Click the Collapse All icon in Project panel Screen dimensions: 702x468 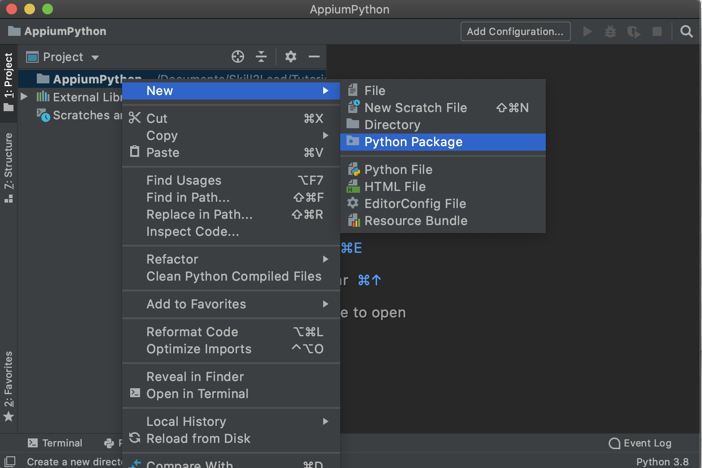tap(261, 56)
